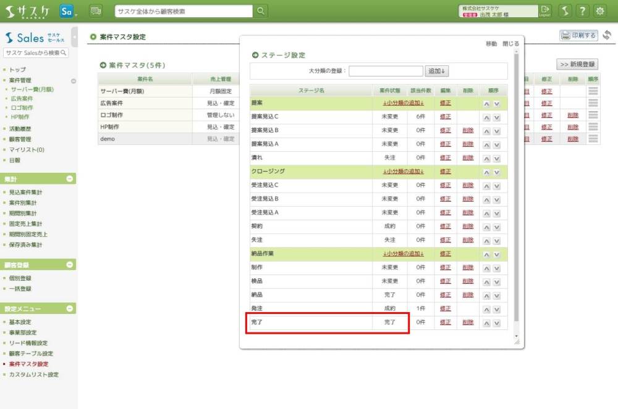Image resolution: width=618 pixels, height=409 pixels.
Task: Collapse the 設定メニュー sidebar section
Action: click(70, 308)
